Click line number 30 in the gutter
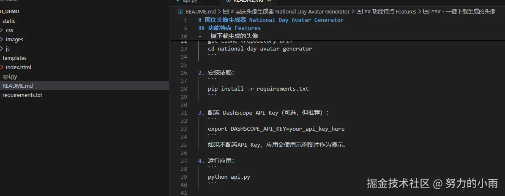This screenshot has height=196, width=505. point(184,105)
